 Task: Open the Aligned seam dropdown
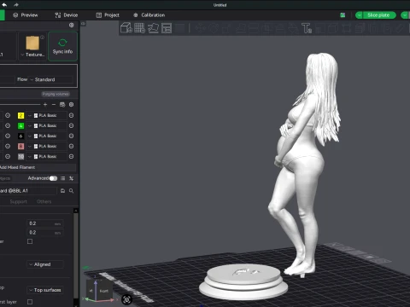pos(45,264)
